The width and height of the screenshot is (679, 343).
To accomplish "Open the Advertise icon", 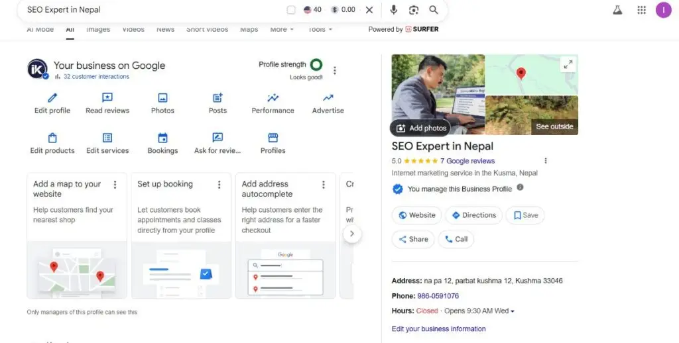I will 328,98.
